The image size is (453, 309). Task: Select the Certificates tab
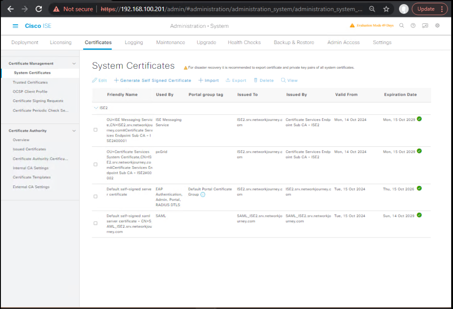click(x=98, y=42)
